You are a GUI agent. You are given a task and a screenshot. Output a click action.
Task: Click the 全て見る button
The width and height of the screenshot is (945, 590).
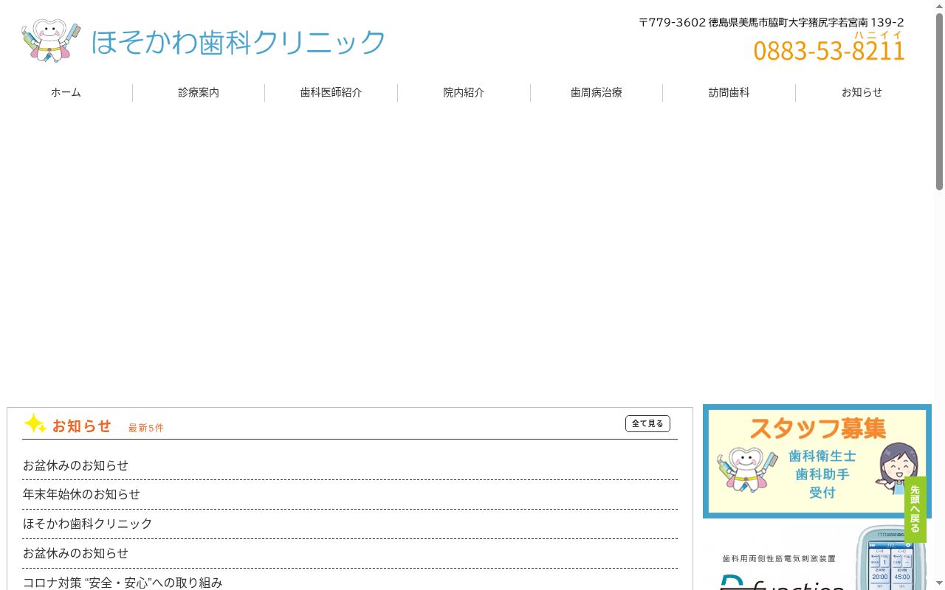(647, 424)
